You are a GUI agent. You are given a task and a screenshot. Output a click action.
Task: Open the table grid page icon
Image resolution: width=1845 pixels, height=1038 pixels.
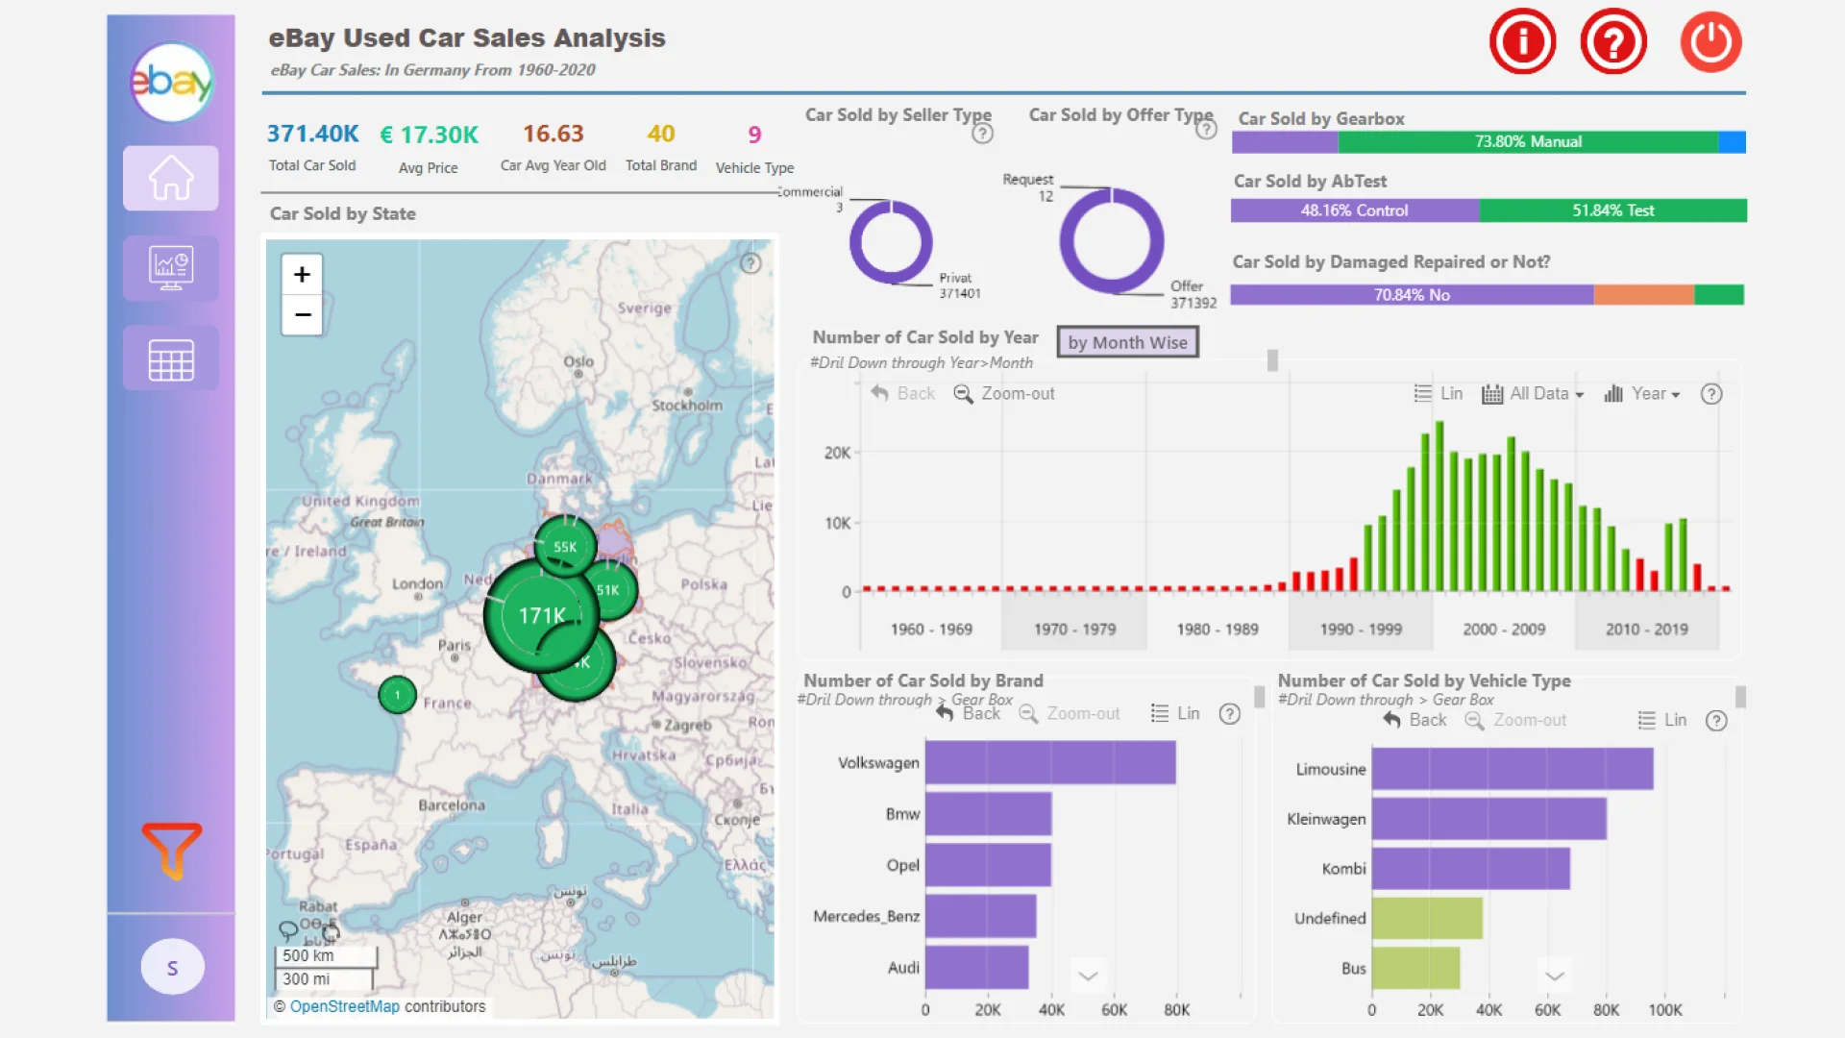171,358
